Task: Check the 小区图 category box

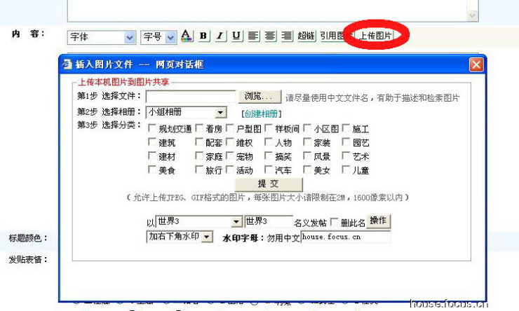Action: coord(307,128)
